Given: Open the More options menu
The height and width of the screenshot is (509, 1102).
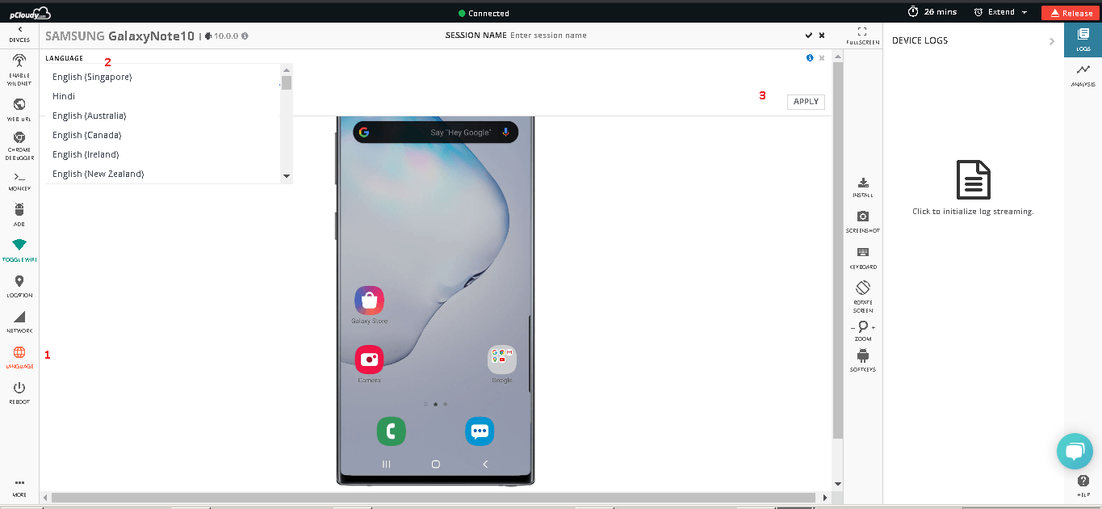Looking at the screenshot, I should tap(19, 487).
